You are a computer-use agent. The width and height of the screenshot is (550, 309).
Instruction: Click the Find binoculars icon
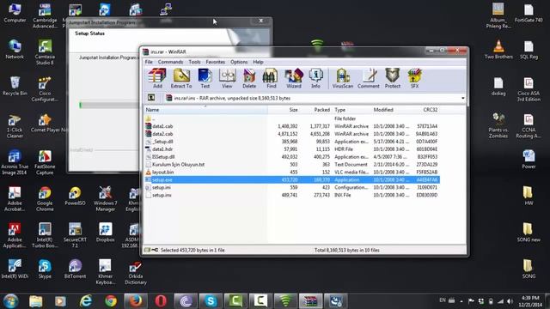coord(272,78)
